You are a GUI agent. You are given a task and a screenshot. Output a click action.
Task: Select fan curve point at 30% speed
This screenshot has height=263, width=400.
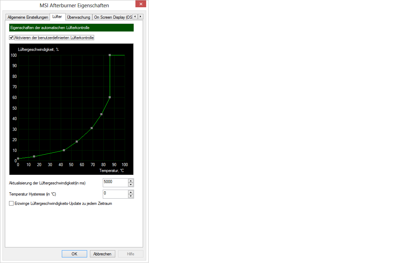[x=92, y=128]
